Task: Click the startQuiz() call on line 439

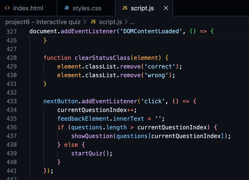Action: tap(91, 153)
